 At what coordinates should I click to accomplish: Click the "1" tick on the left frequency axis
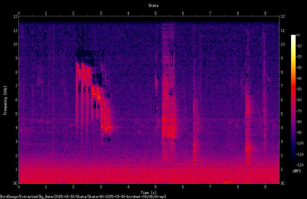[x=16, y=169]
